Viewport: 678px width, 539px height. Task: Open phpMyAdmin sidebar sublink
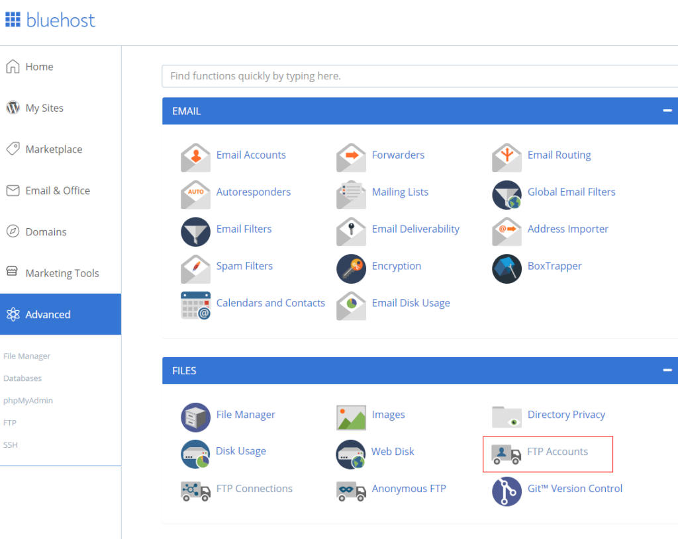click(28, 400)
